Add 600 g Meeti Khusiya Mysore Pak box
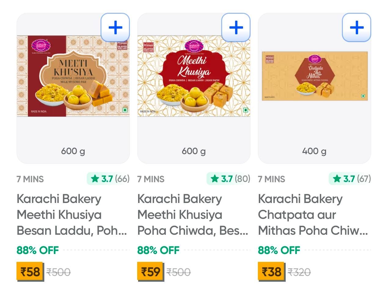385x286 pixels. [115, 28]
